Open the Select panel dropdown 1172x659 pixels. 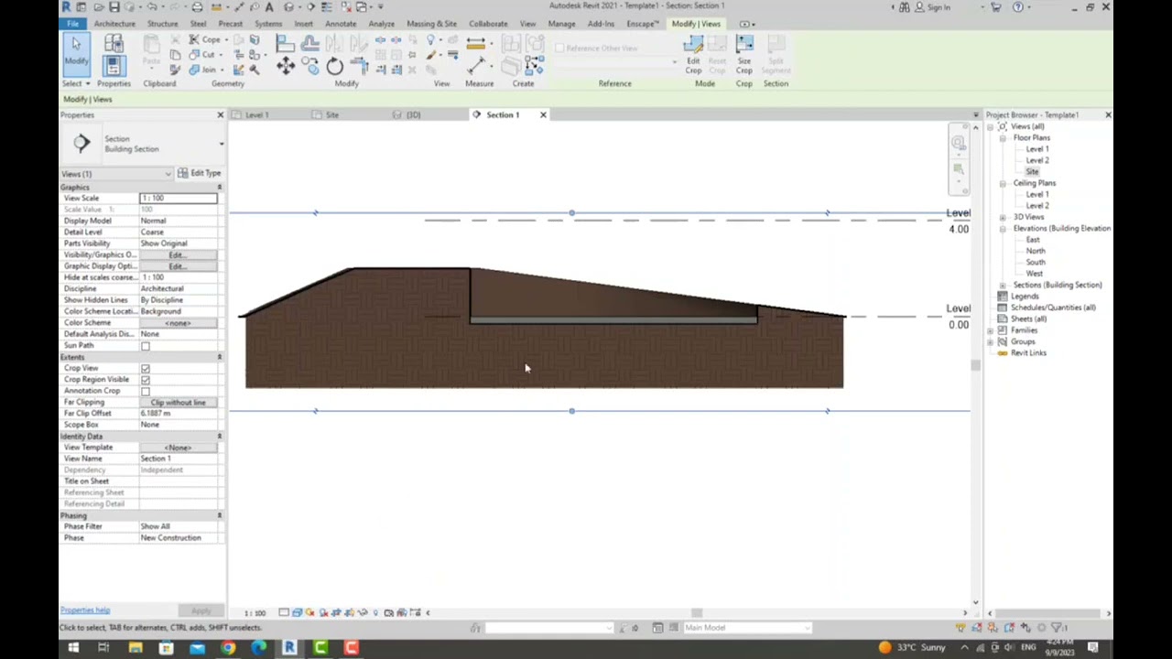tap(75, 83)
